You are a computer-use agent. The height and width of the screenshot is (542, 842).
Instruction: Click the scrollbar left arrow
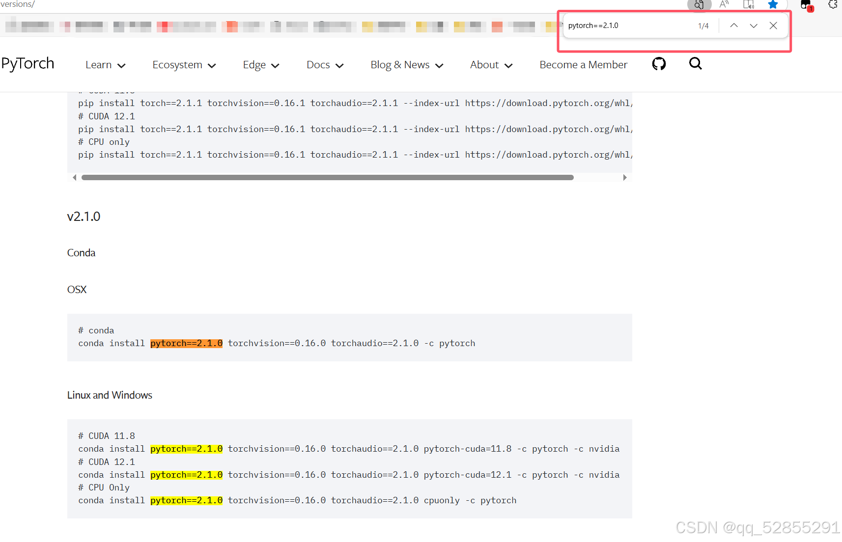click(74, 178)
